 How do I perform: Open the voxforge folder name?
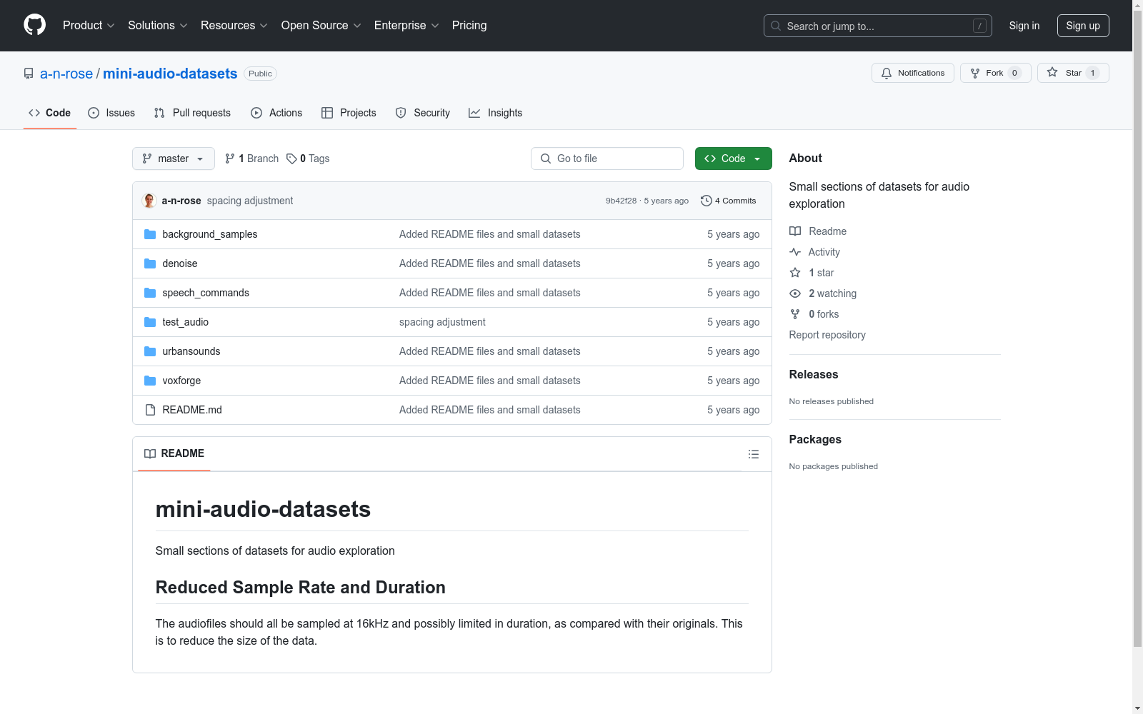click(x=181, y=381)
